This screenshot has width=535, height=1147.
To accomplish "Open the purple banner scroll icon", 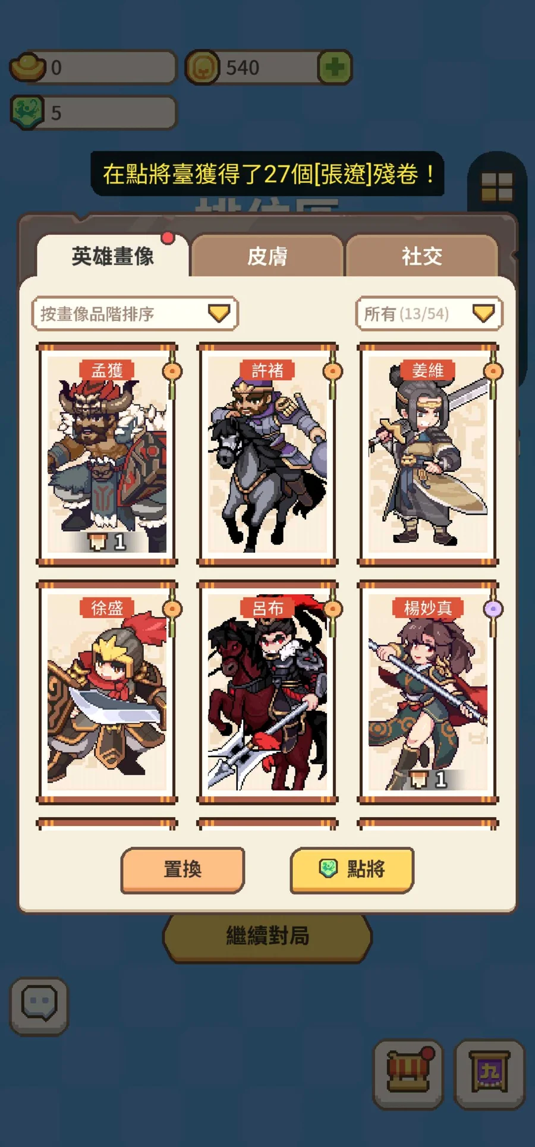I will point(489,1074).
